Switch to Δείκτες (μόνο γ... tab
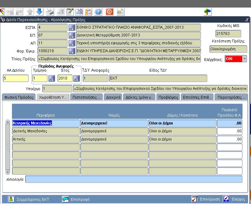Viewport: 251px width, 204px height. [139, 97]
